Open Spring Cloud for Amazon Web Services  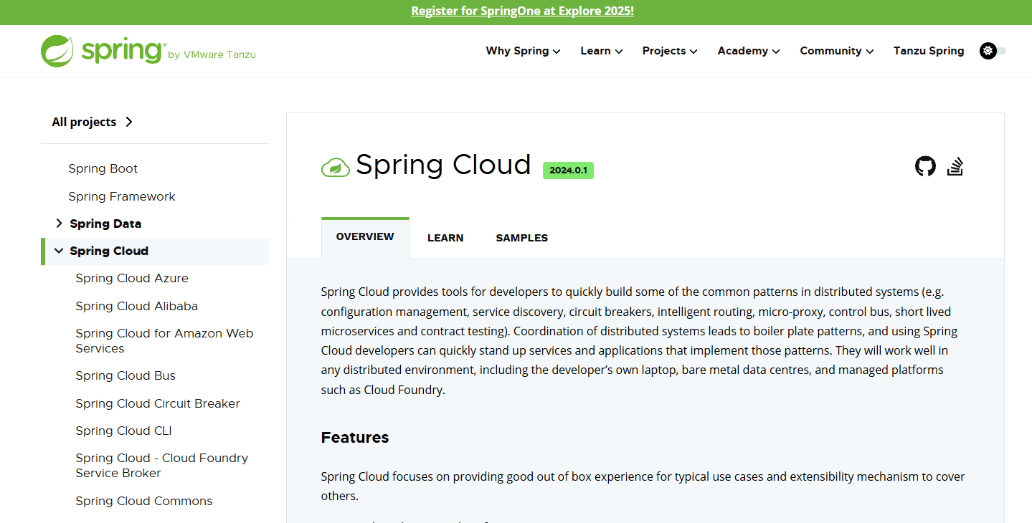point(164,341)
